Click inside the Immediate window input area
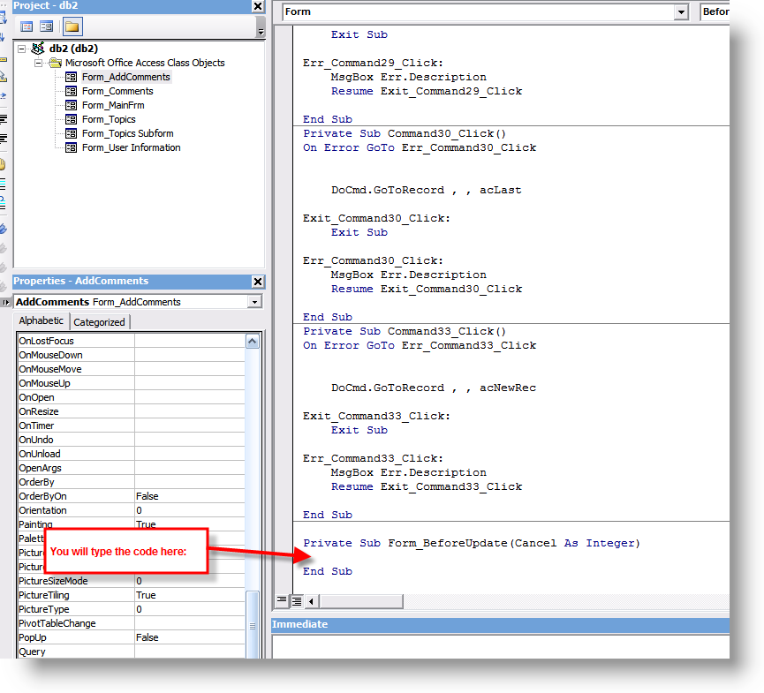764x693 pixels. 501,647
